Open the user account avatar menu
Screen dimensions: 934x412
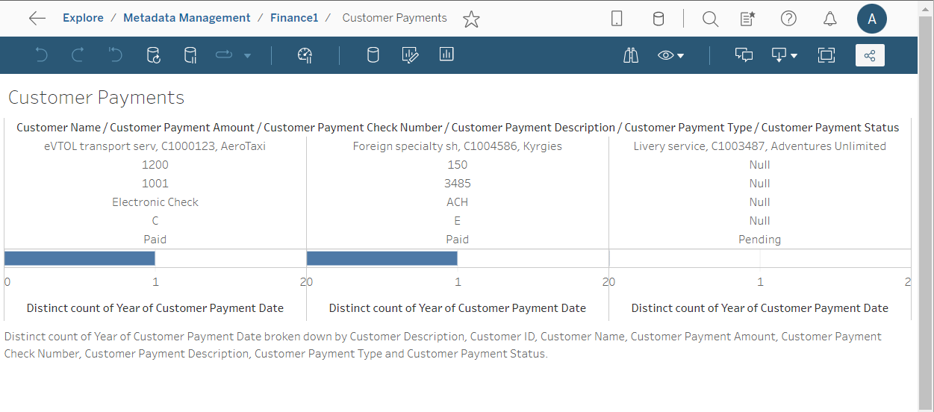tap(871, 19)
